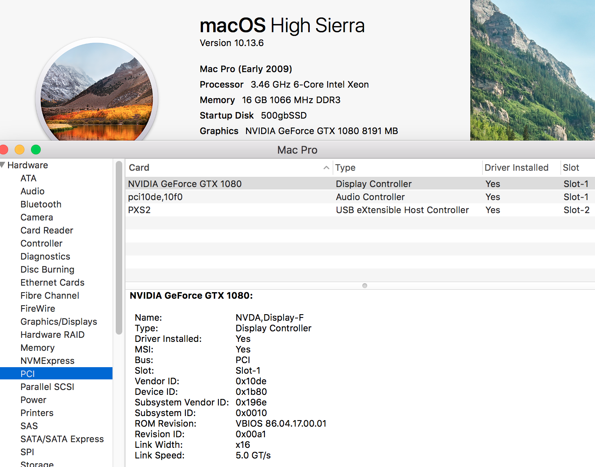Click the Link Speed value 5.0 GT/s
The height and width of the screenshot is (467, 595).
click(253, 455)
